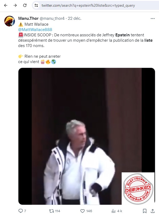Image resolution: width=159 pixels, height=217 pixels.
Task: Go back using browser back arrow
Action: tap(6, 5)
